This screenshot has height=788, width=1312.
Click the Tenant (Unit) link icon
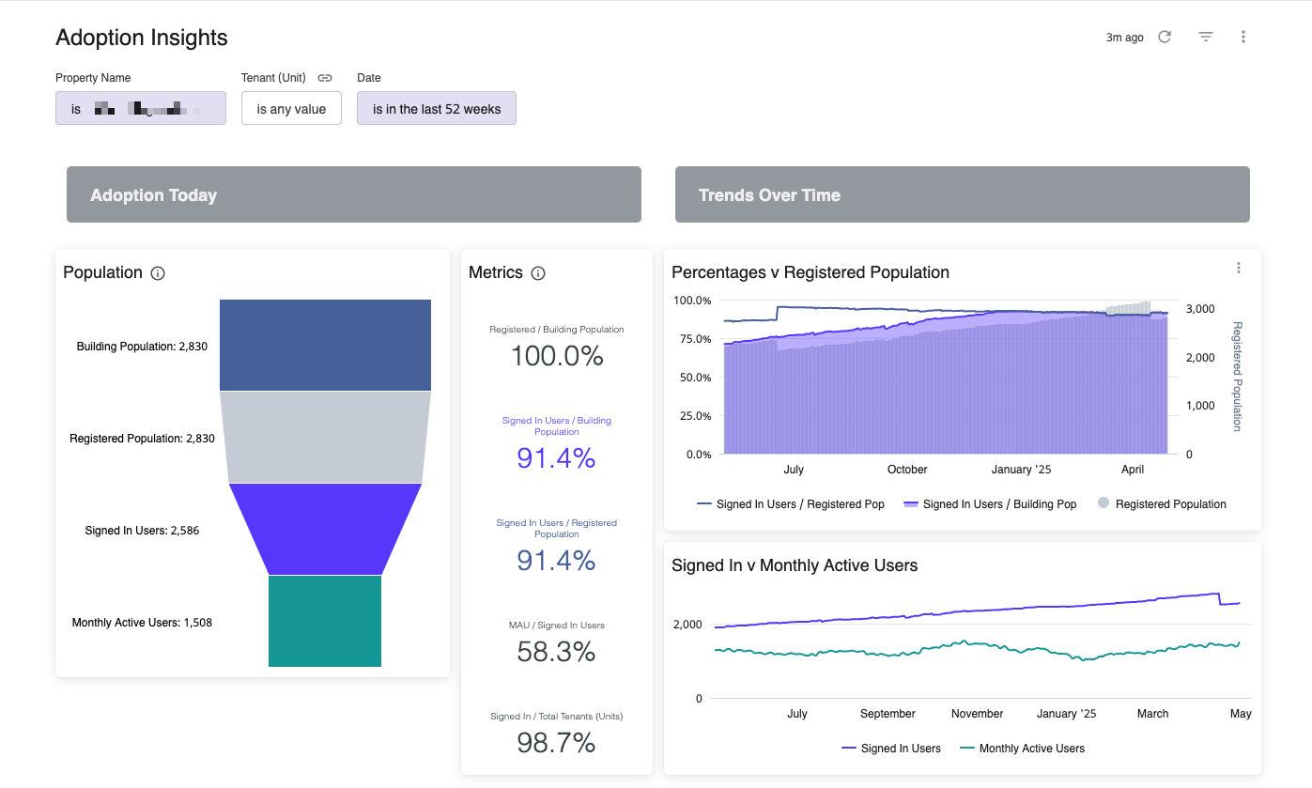point(325,78)
